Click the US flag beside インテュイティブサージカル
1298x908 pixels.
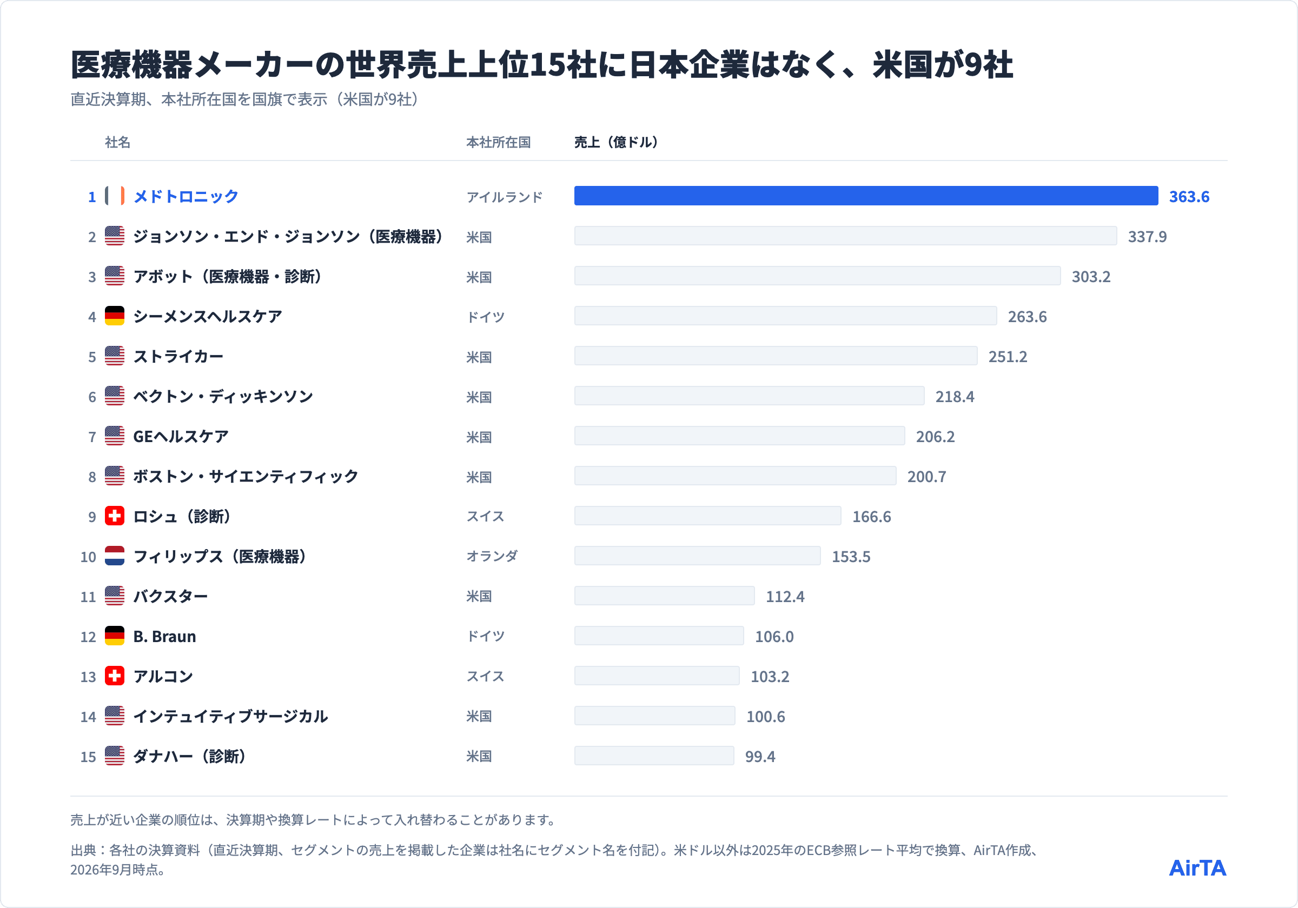[x=115, y=716]
